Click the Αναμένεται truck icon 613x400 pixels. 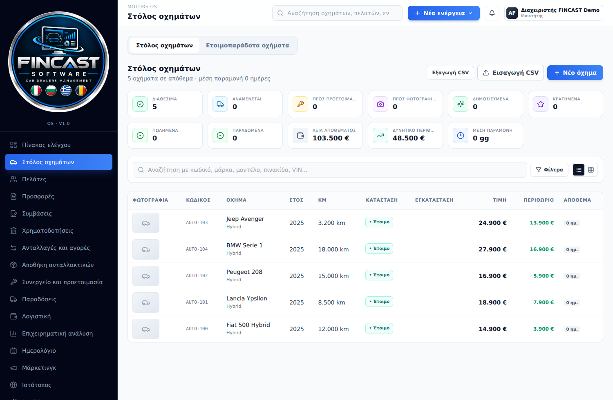(220, 104)
